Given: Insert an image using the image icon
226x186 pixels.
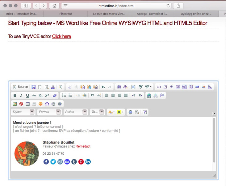Looking at the screenshot, I should click(15, 104).
